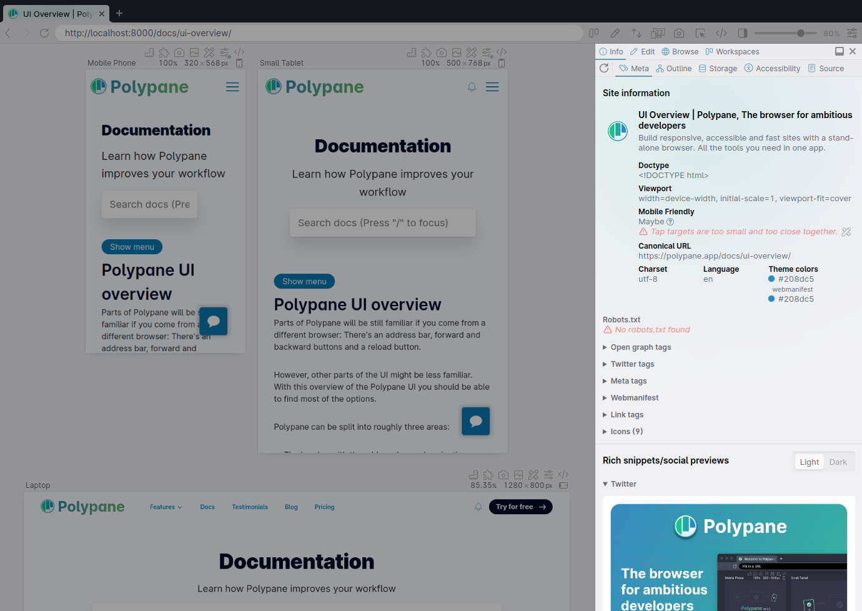Toggle the side panel icon

tap(743, 33)
